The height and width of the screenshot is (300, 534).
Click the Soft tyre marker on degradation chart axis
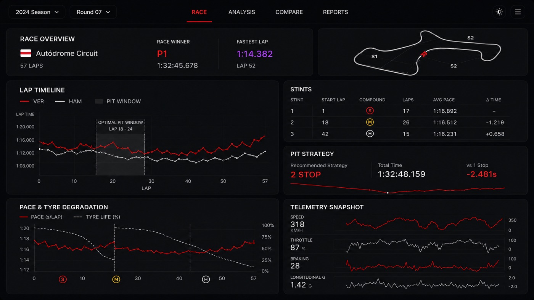point(63,279)
